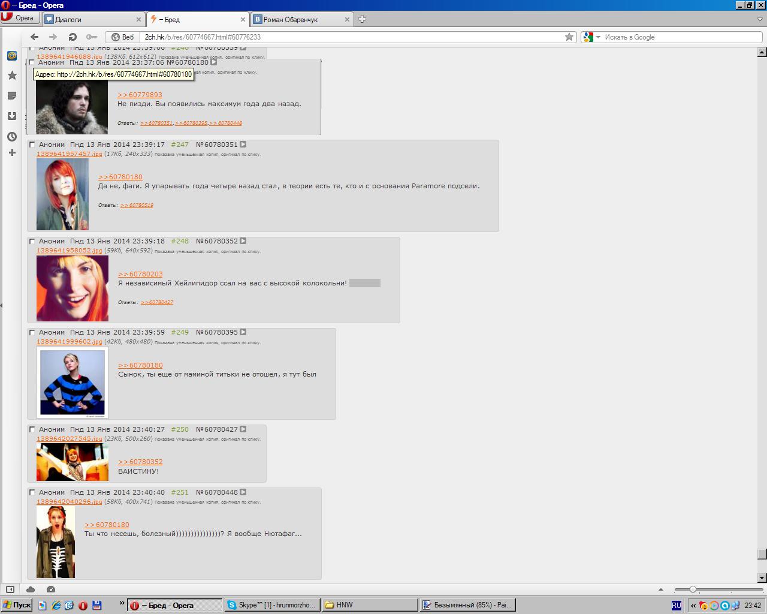Click the page vertical scrollbar thumb
This screenshot has height=614, width=767.
(762, 553)
